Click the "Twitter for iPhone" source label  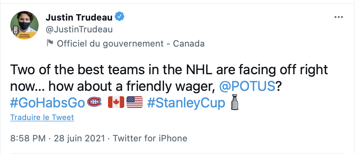150,138
